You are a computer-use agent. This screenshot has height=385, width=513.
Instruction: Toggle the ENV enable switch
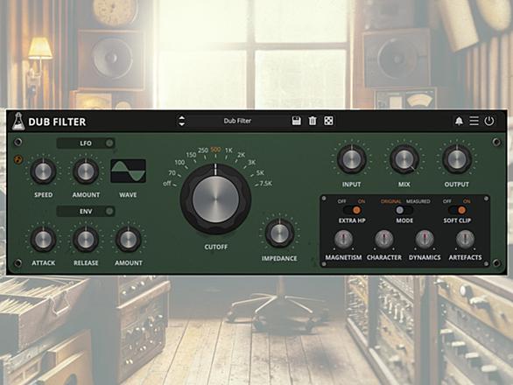[x=109, y=211]
